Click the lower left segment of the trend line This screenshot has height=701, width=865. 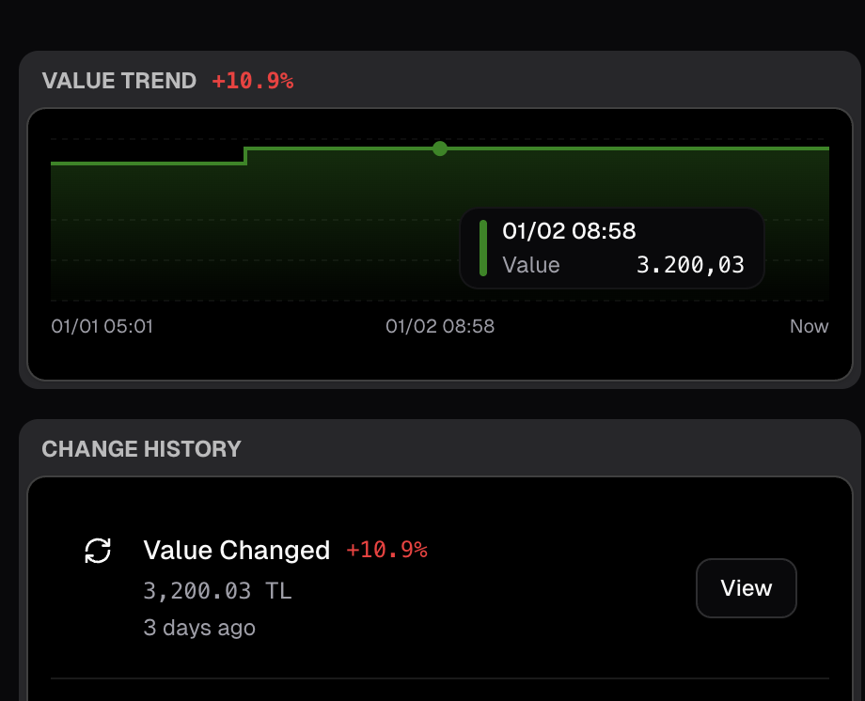(146, 164)
